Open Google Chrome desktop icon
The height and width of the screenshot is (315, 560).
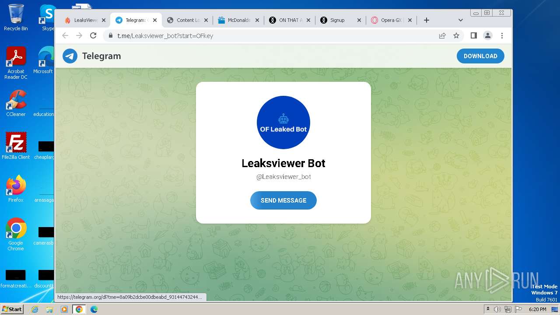click(x=16, y=234)
